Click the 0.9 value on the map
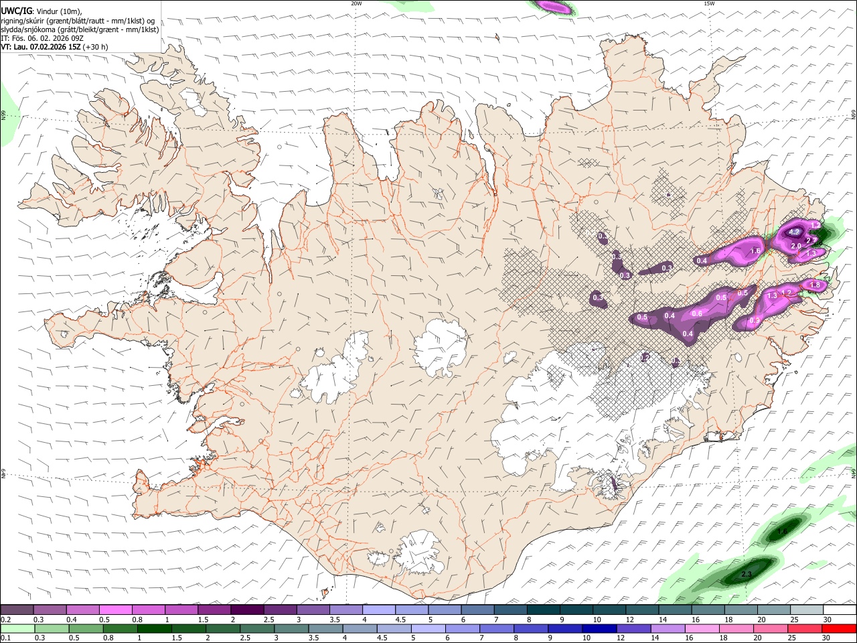Viewport: 857px width, 643px height. 754,321
